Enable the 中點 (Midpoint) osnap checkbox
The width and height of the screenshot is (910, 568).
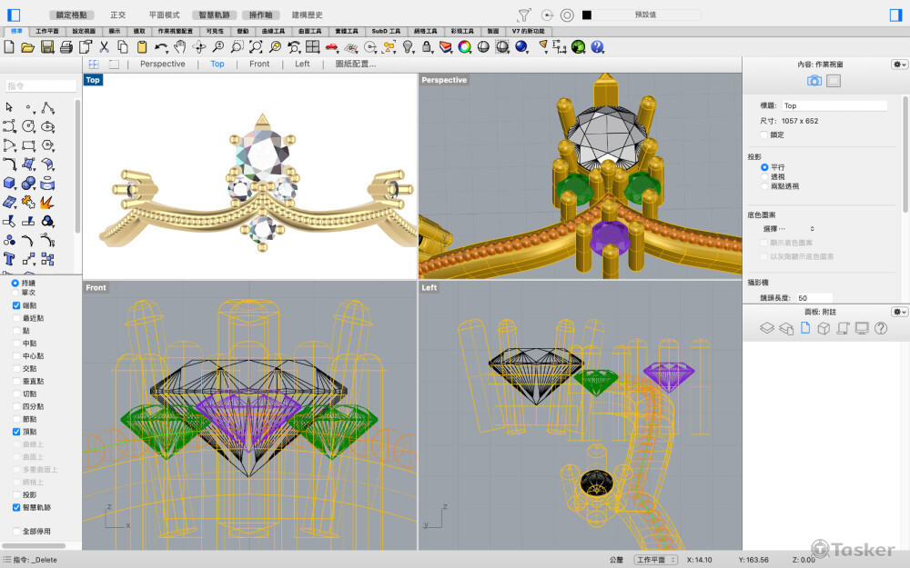(x=16, y=344)
